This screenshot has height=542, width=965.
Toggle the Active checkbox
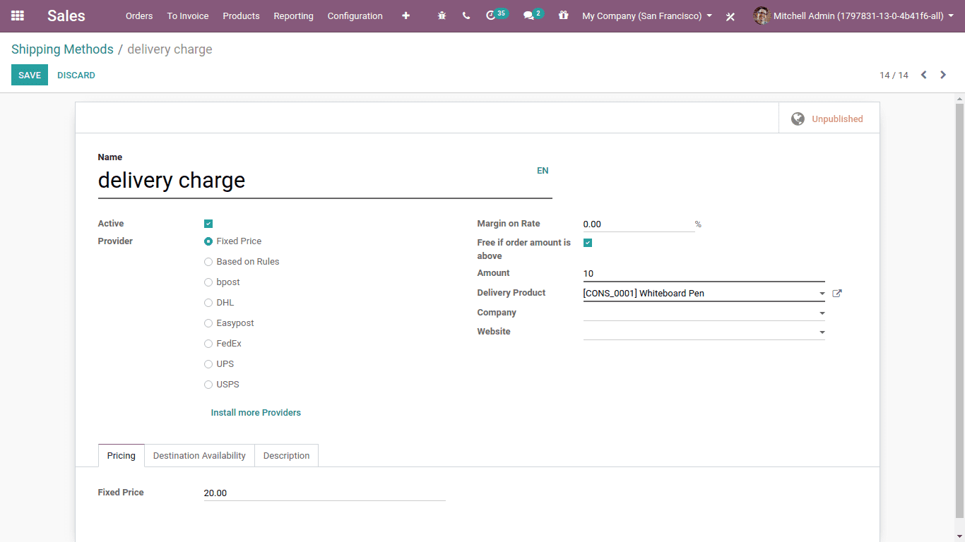(x=208, y=224)
